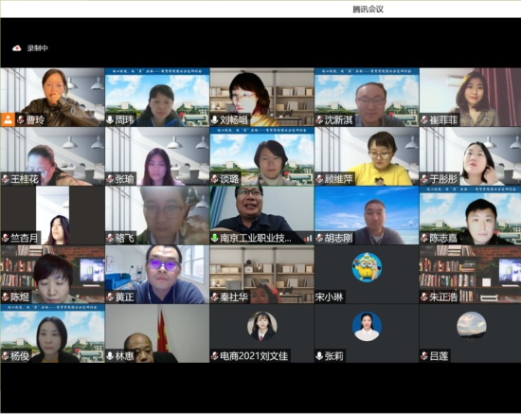Select 张莉's profile avatar picture
The height and width of the screenshot is (414, 521).
click(367, 326)
